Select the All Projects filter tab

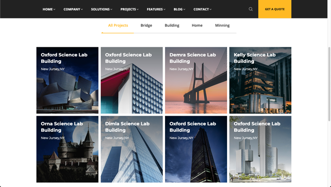118,25
